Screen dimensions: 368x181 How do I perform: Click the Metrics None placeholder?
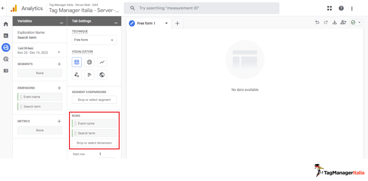[40, 130]
